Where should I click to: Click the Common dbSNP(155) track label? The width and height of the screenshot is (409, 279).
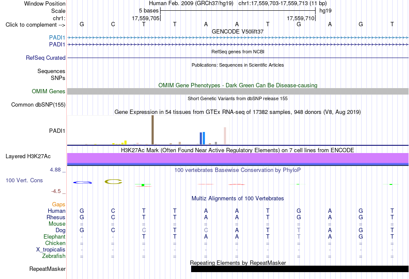(x=38, y=105)
